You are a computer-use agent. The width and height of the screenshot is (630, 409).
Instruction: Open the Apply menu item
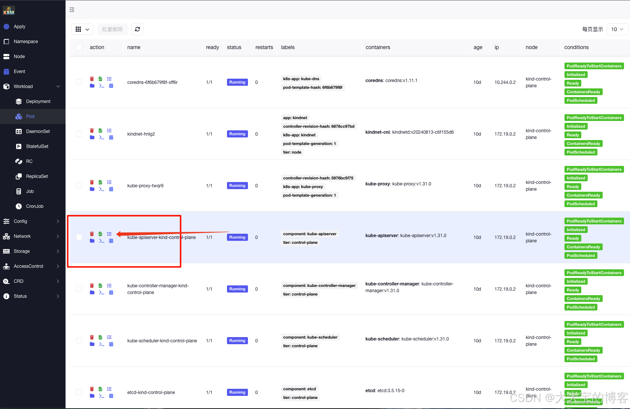click(33, 27)
